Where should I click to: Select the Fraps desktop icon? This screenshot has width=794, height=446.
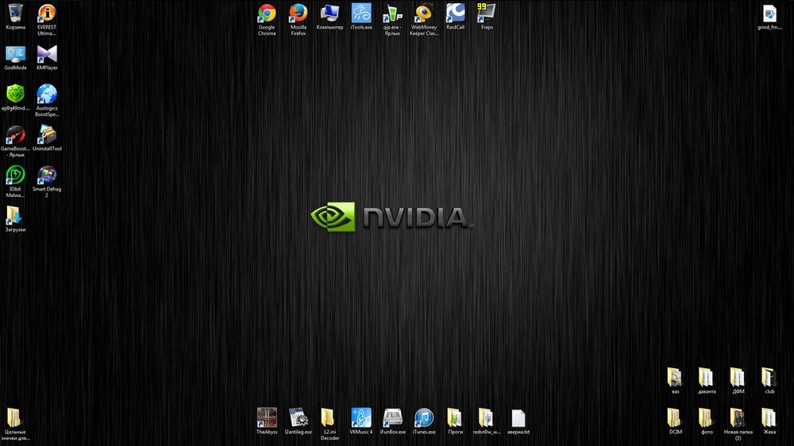tap(487, 13)
